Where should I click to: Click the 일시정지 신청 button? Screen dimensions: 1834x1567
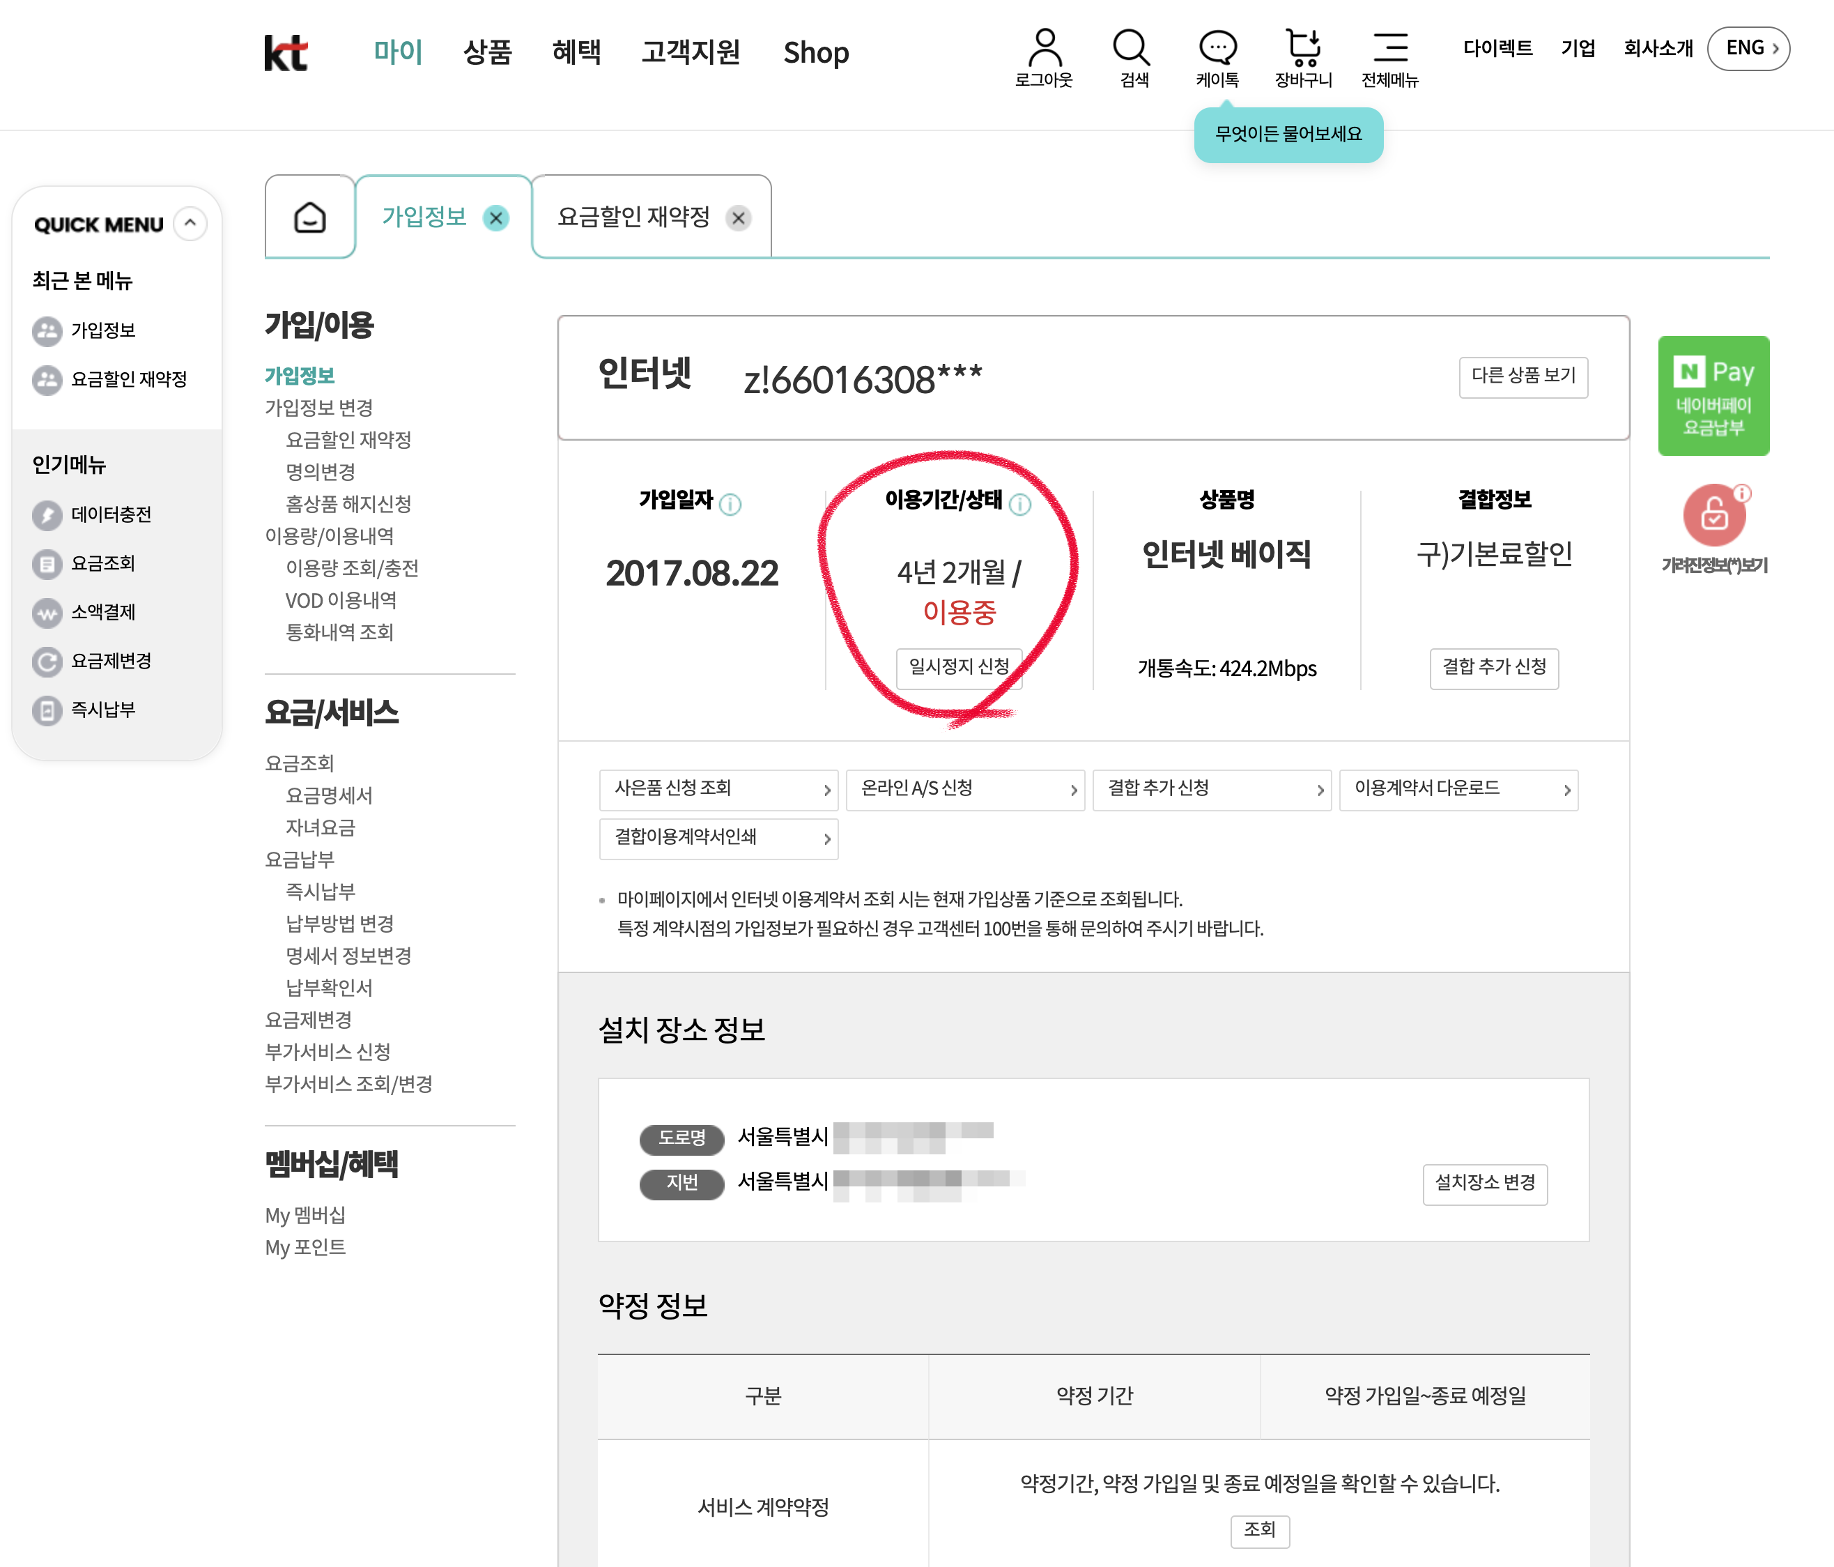[959, 668]
